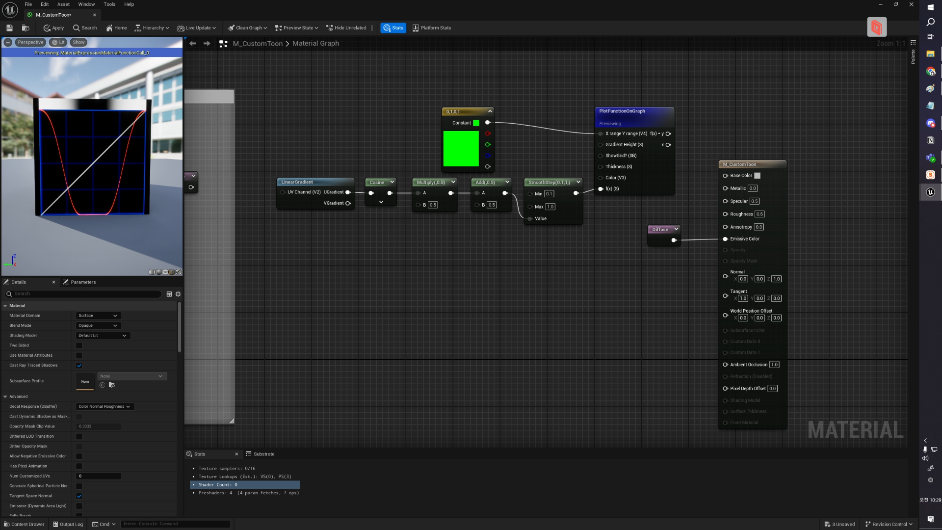Viewport: 942px width, 530px height.
Task: Click the Browse to asset icon
Action: [26, 28]
